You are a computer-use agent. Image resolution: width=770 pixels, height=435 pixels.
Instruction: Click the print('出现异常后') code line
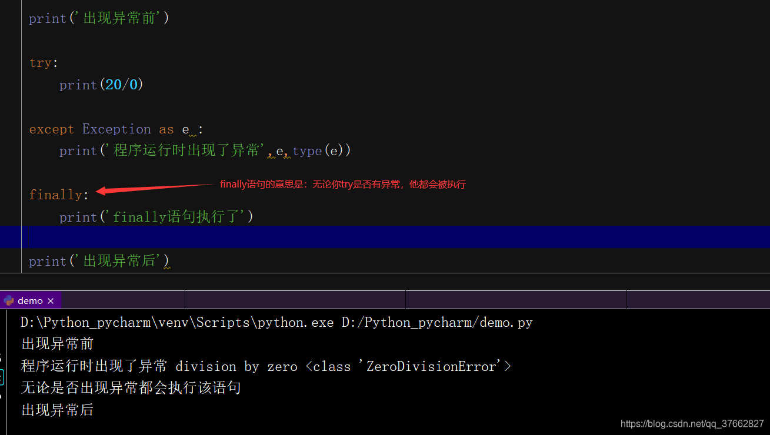click(99, 261)
